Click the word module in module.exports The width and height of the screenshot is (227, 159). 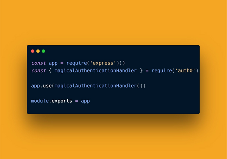pos(40,101)
